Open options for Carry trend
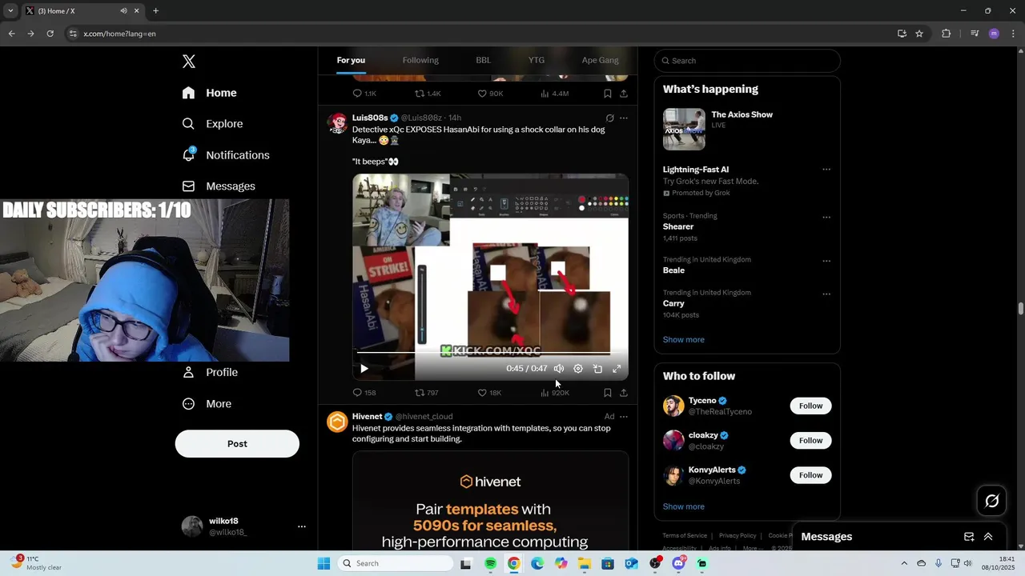 click(826, 294)
